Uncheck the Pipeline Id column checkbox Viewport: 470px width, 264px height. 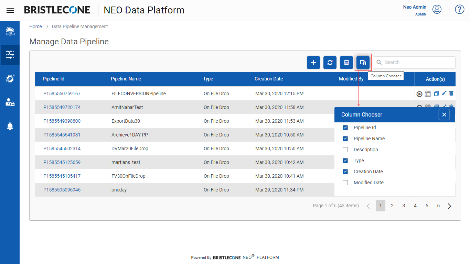point(345,128)
